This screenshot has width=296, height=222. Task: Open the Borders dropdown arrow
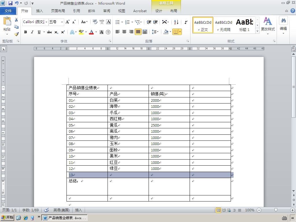tap(180, 32)
